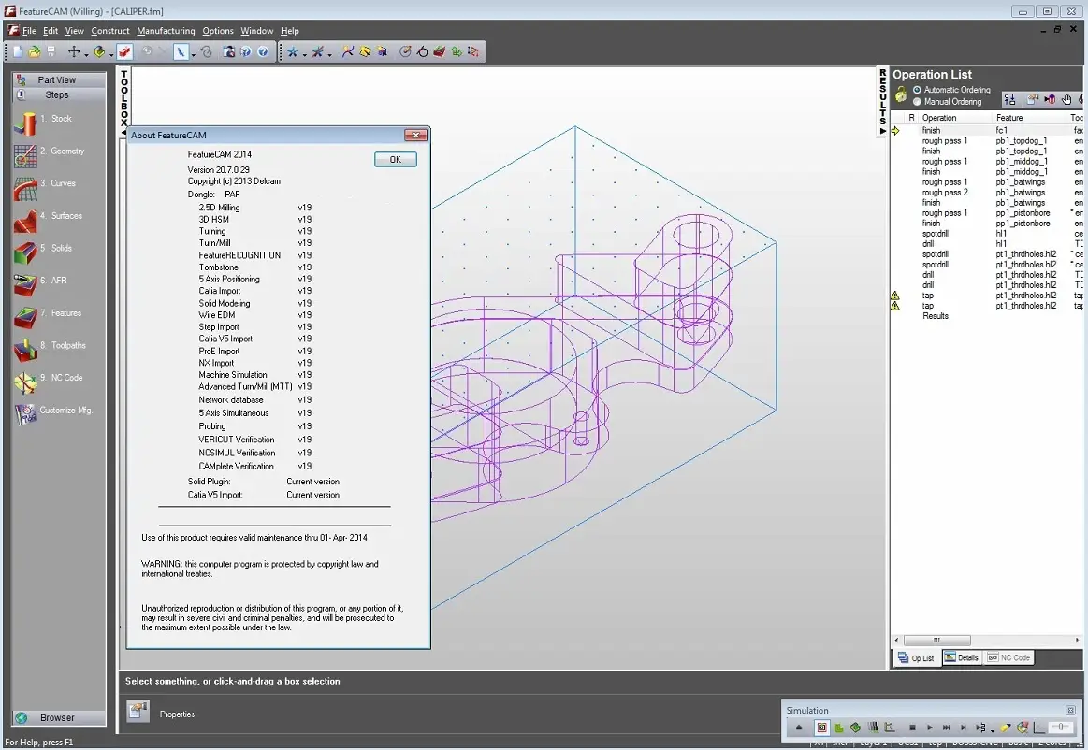This screenshot has width=1088, height=750.
Task: Select the pp1_pistonbore rough pass 1 operation
Action: click(987, 214)
